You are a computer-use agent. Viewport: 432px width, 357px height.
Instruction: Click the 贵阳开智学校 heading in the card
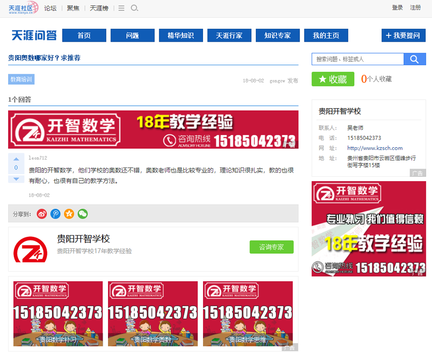point(83,239)
